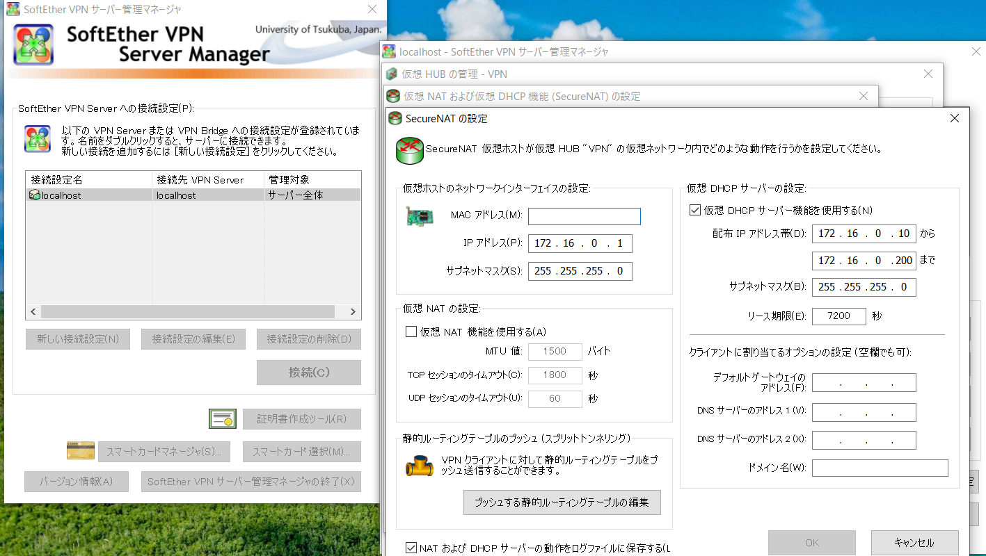986x556 pixels.
Task: Click the 仮想 NAT および仮想 DHCP title icon
Action: (394, 96)
